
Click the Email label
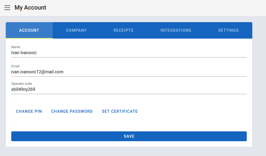click(x=15, y=66)
